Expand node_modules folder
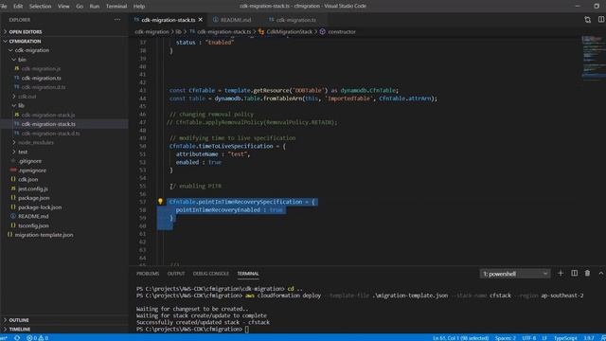 36,143
